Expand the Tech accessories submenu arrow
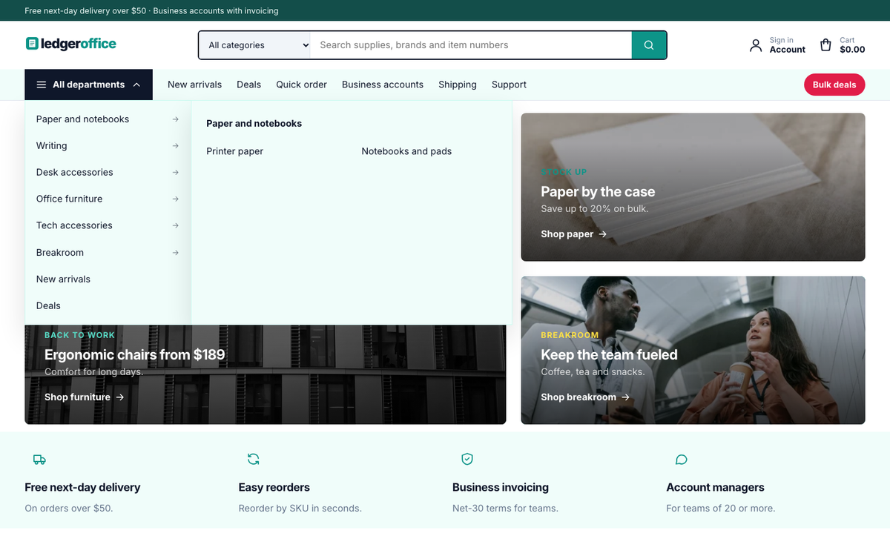Viewport: 890px width, 556px height. click(175, 225)
